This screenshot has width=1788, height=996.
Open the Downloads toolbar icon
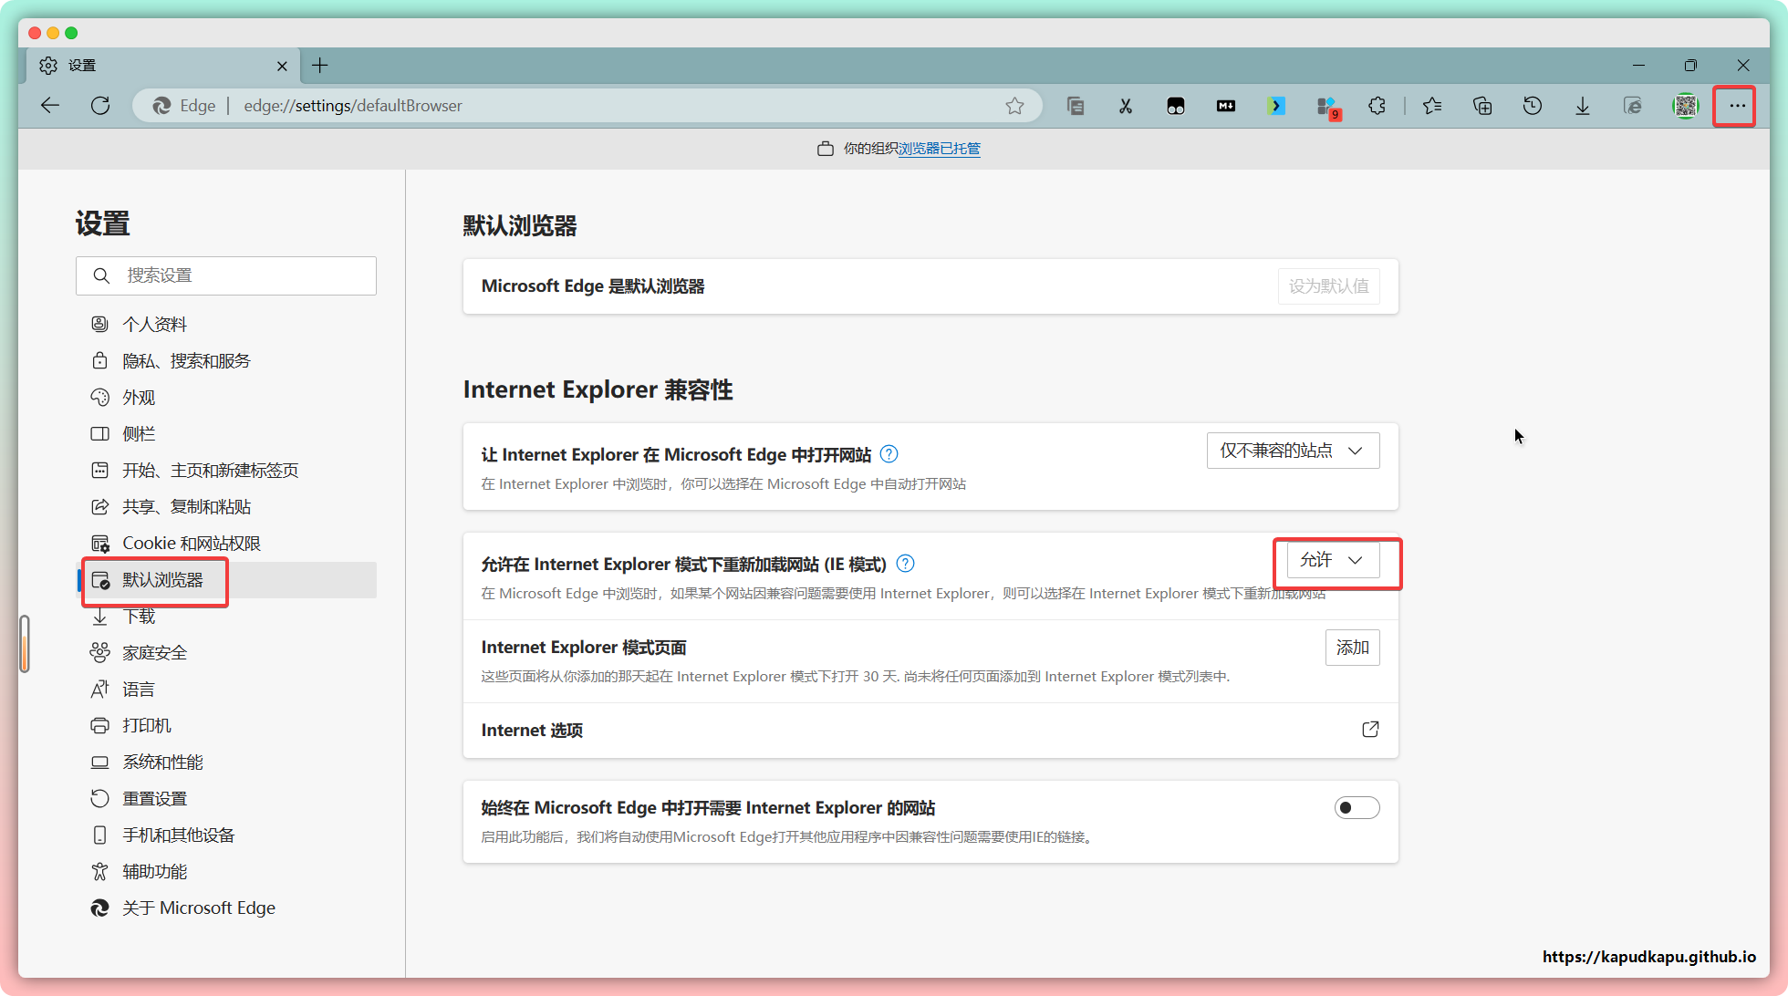1583,106
